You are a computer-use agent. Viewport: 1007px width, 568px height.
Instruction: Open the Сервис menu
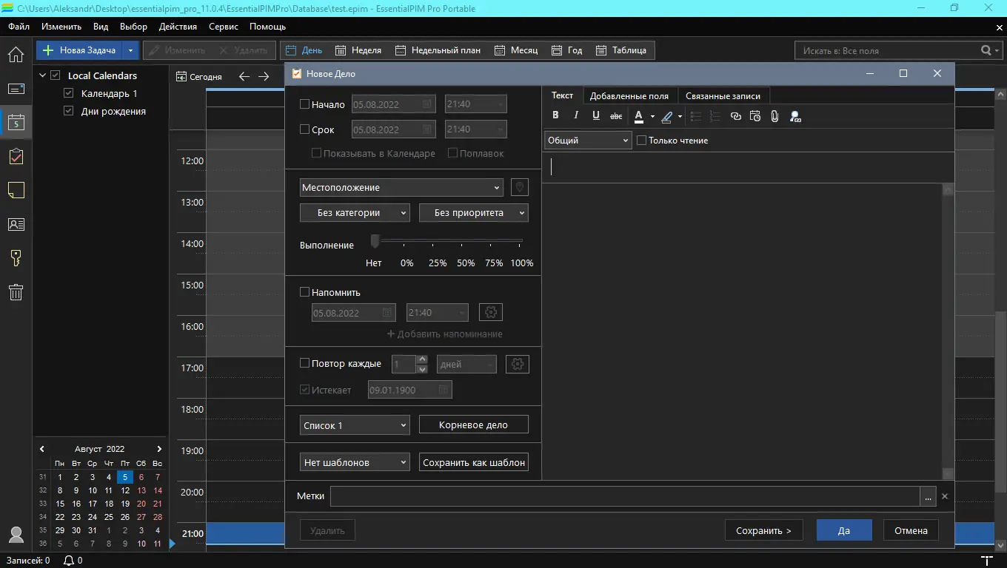tap(223, 27)
